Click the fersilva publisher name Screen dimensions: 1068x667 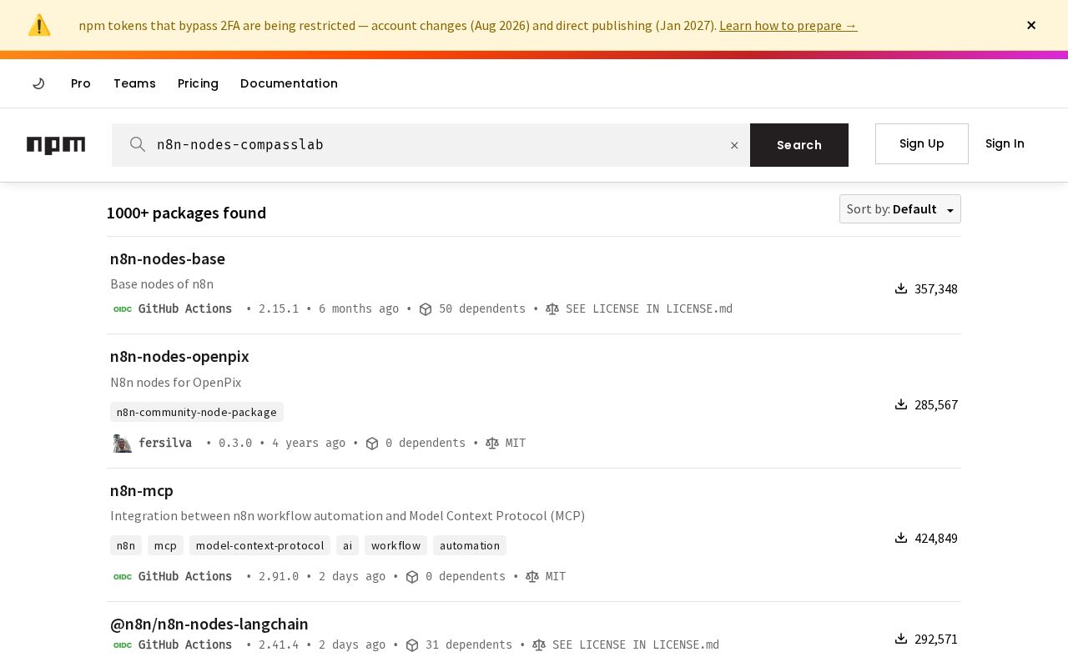(165, 443)
